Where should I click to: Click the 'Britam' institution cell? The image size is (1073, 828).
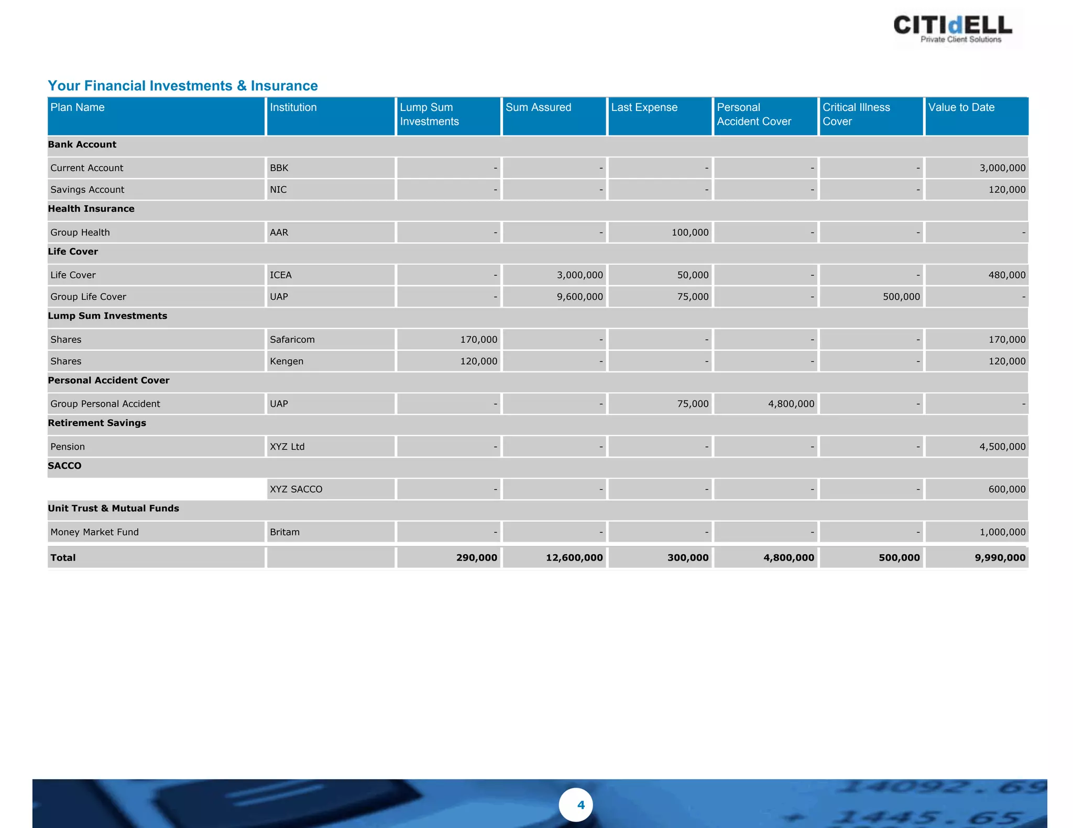pos(331,532)
